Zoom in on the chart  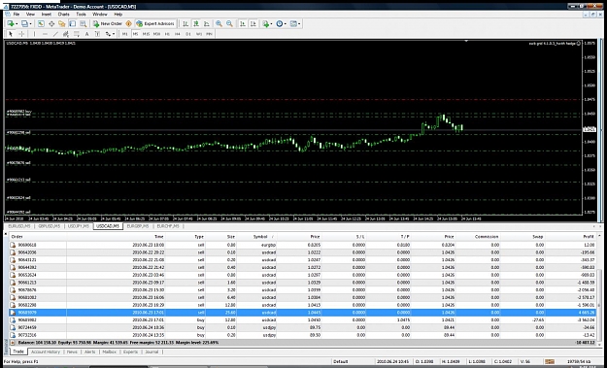coord(219,23)
